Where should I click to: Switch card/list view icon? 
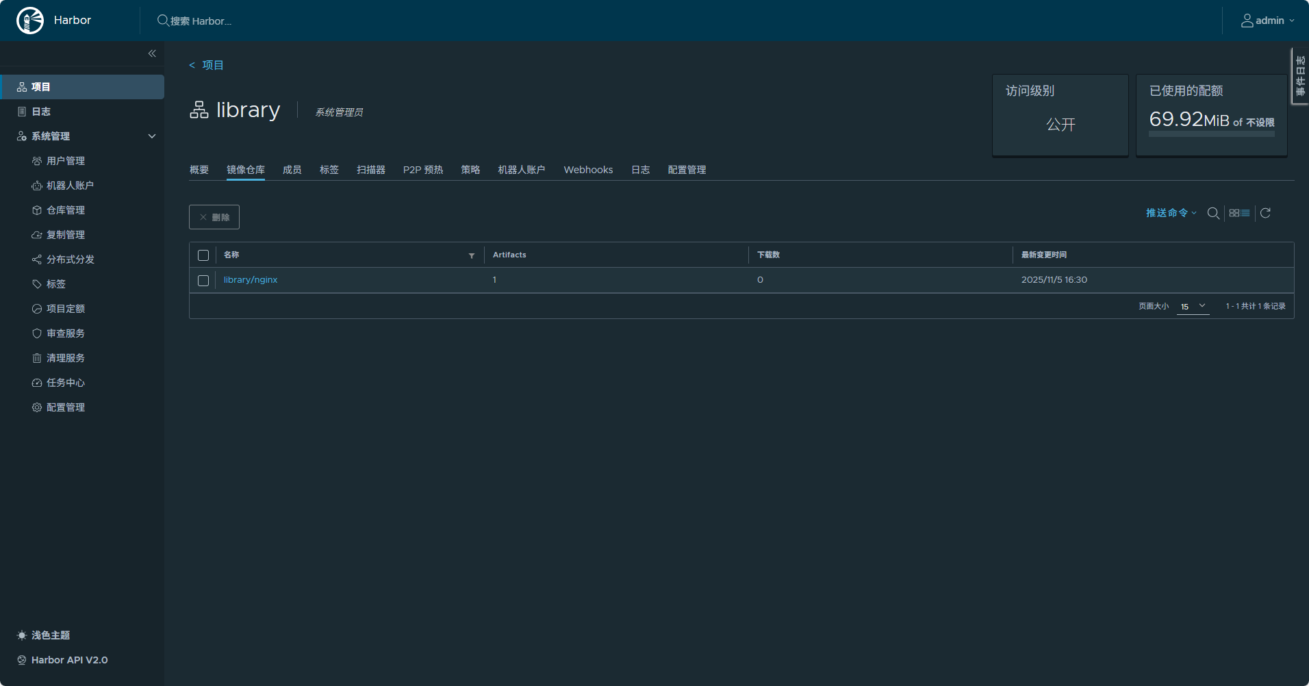1239,213
